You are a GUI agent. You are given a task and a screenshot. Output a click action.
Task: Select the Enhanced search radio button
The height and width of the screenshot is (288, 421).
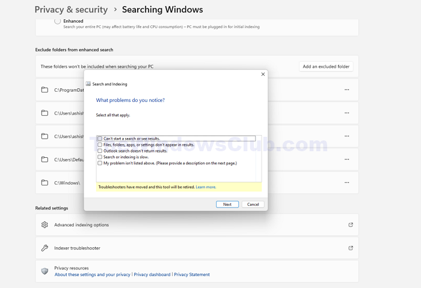(x=58, y=21)
